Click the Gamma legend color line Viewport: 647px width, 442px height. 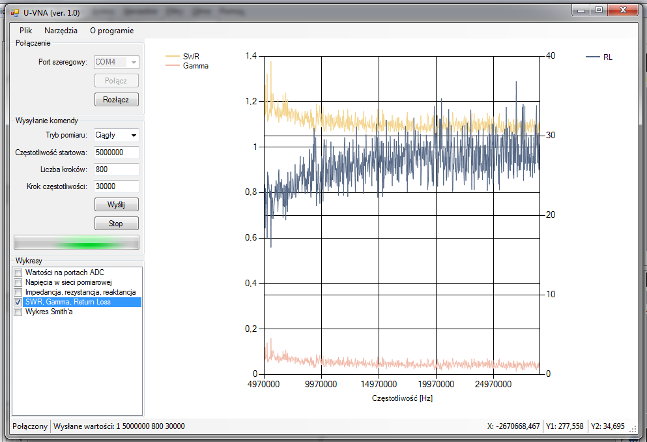172,66
